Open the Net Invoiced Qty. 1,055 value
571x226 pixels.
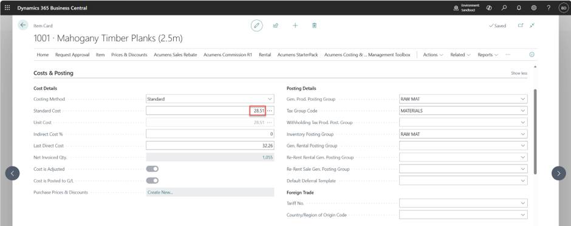tap(267, 157)
